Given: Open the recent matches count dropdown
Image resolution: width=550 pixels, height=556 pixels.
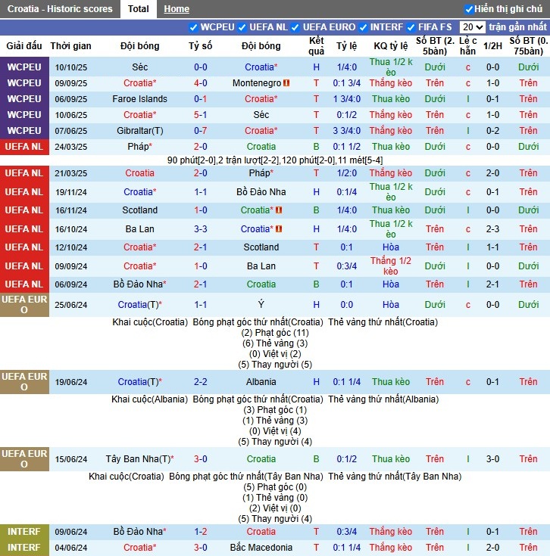Looking at the screenshot, I should click(x=472, y=27).
